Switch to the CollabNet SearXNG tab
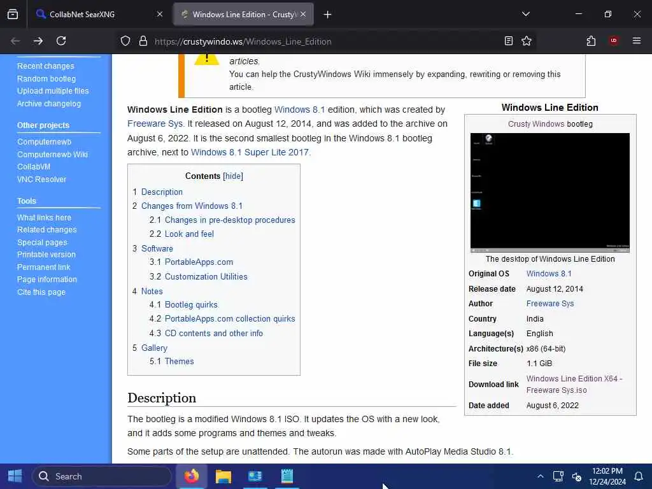Screen dimensions: 652x489 coord(99,15)
